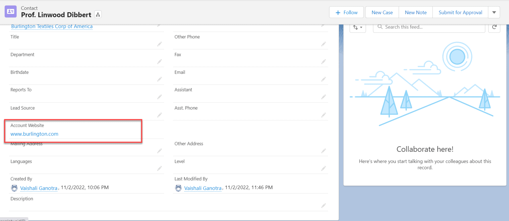Open the www.burlington.com website link
Image resolution: width=509 pixels, height=221 pixels.
[34, 134]
